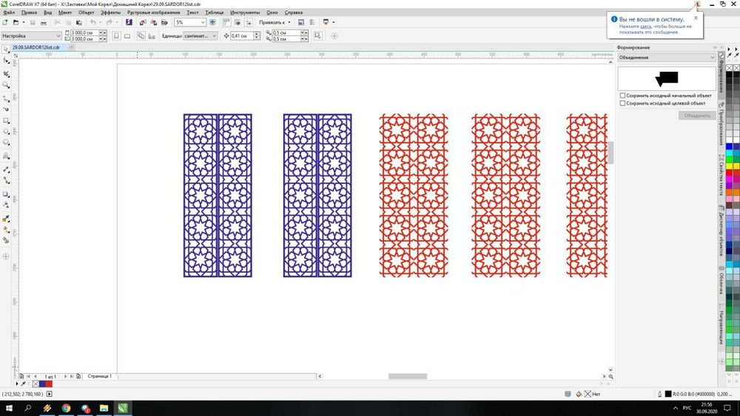
Task: Select the Parallel Dimension tool
Action: (6, 169)
